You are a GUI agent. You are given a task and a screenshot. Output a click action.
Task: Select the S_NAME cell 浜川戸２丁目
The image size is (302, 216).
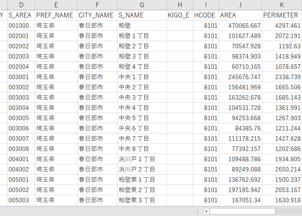tap(142, 169)
